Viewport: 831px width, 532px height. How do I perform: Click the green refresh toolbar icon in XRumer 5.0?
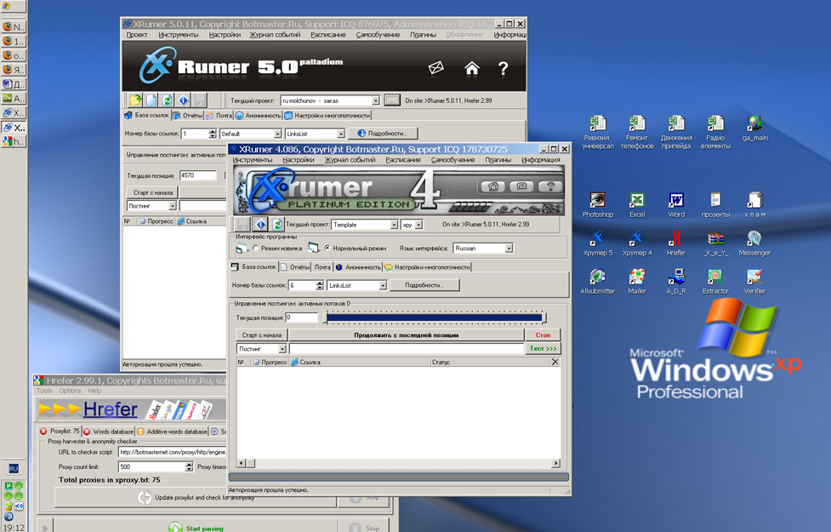[167, 100]
